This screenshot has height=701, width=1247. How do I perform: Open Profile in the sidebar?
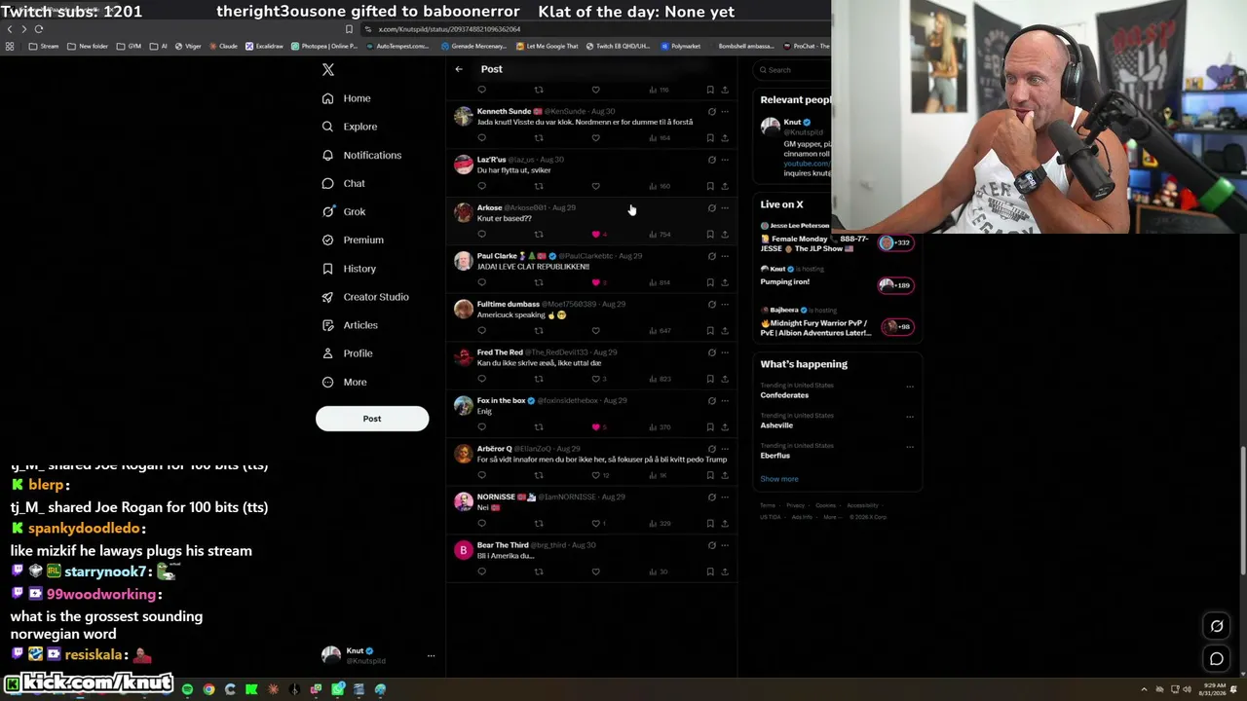347,353
